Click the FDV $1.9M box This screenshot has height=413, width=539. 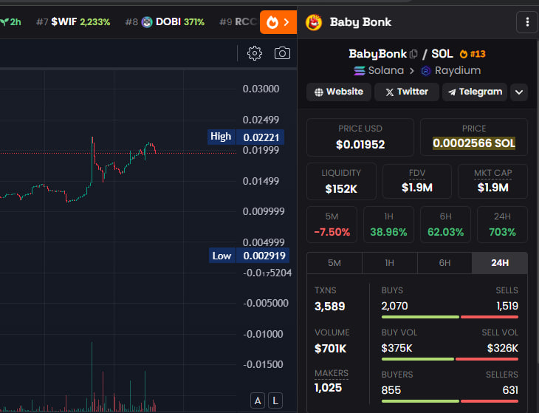coord(417,181)
